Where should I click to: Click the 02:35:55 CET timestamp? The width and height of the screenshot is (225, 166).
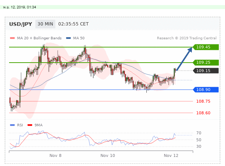(x=74, y=24)
